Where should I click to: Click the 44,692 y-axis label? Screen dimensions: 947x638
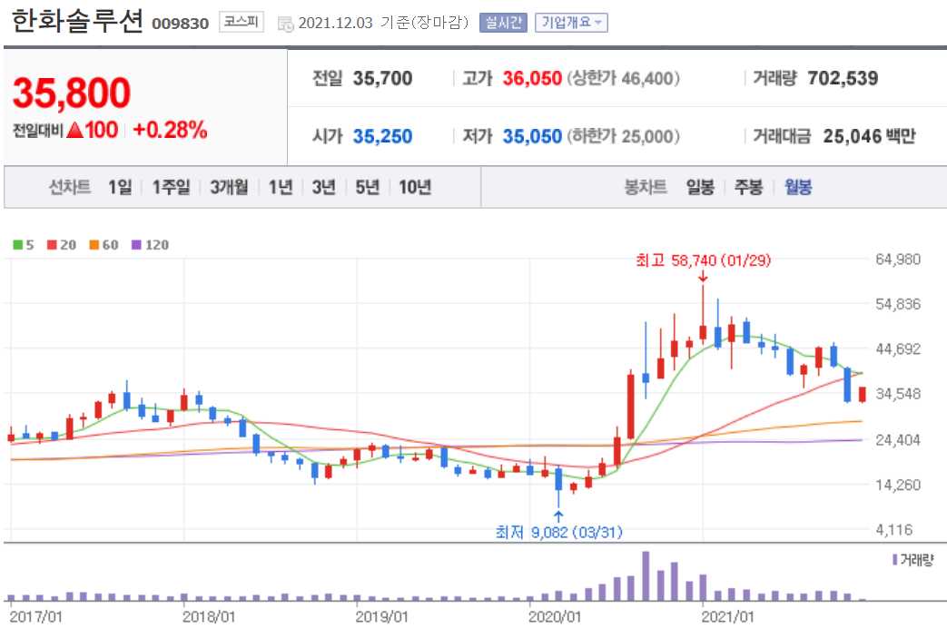point(898,348)
